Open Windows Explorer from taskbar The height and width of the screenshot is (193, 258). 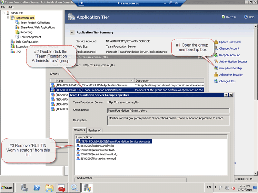point(49,188)
